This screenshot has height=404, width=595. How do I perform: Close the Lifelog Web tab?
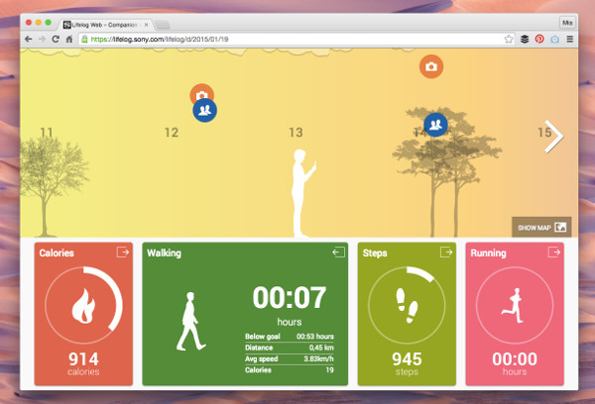point(146,25)
